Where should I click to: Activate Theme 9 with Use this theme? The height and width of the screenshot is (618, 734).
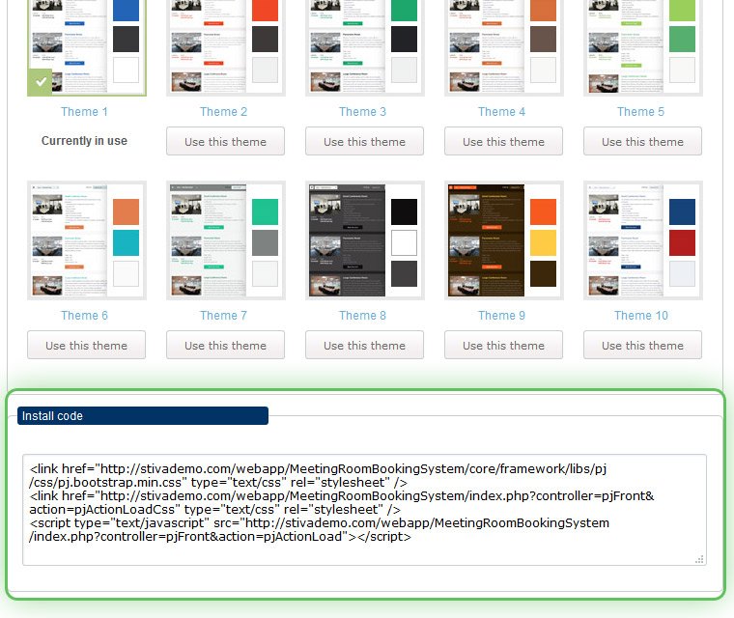pos(503,345)
